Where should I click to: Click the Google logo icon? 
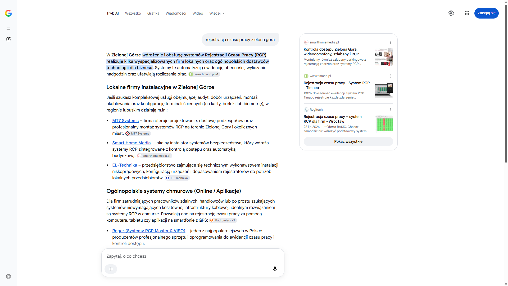8,13
